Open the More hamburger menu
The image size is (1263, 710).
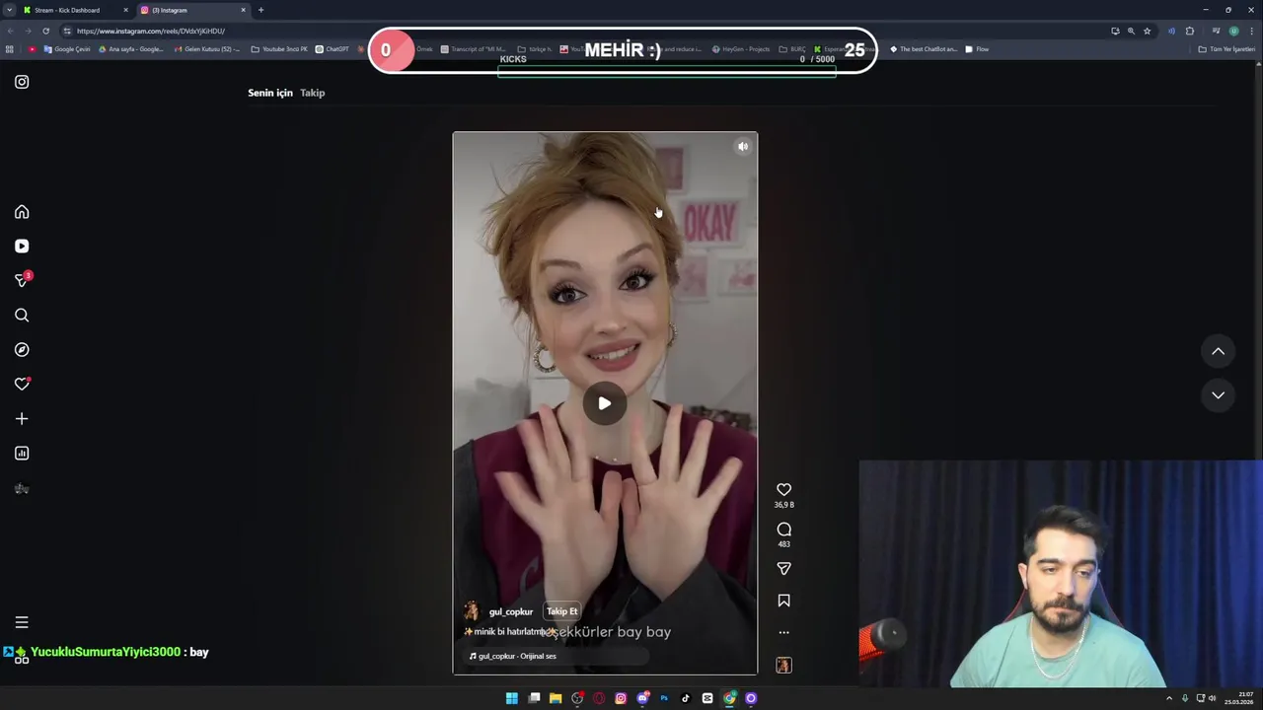[x=22, y=622]
